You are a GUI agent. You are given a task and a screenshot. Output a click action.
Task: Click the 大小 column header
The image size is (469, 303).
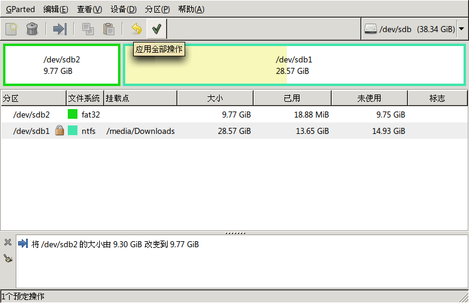coord(215,98)
